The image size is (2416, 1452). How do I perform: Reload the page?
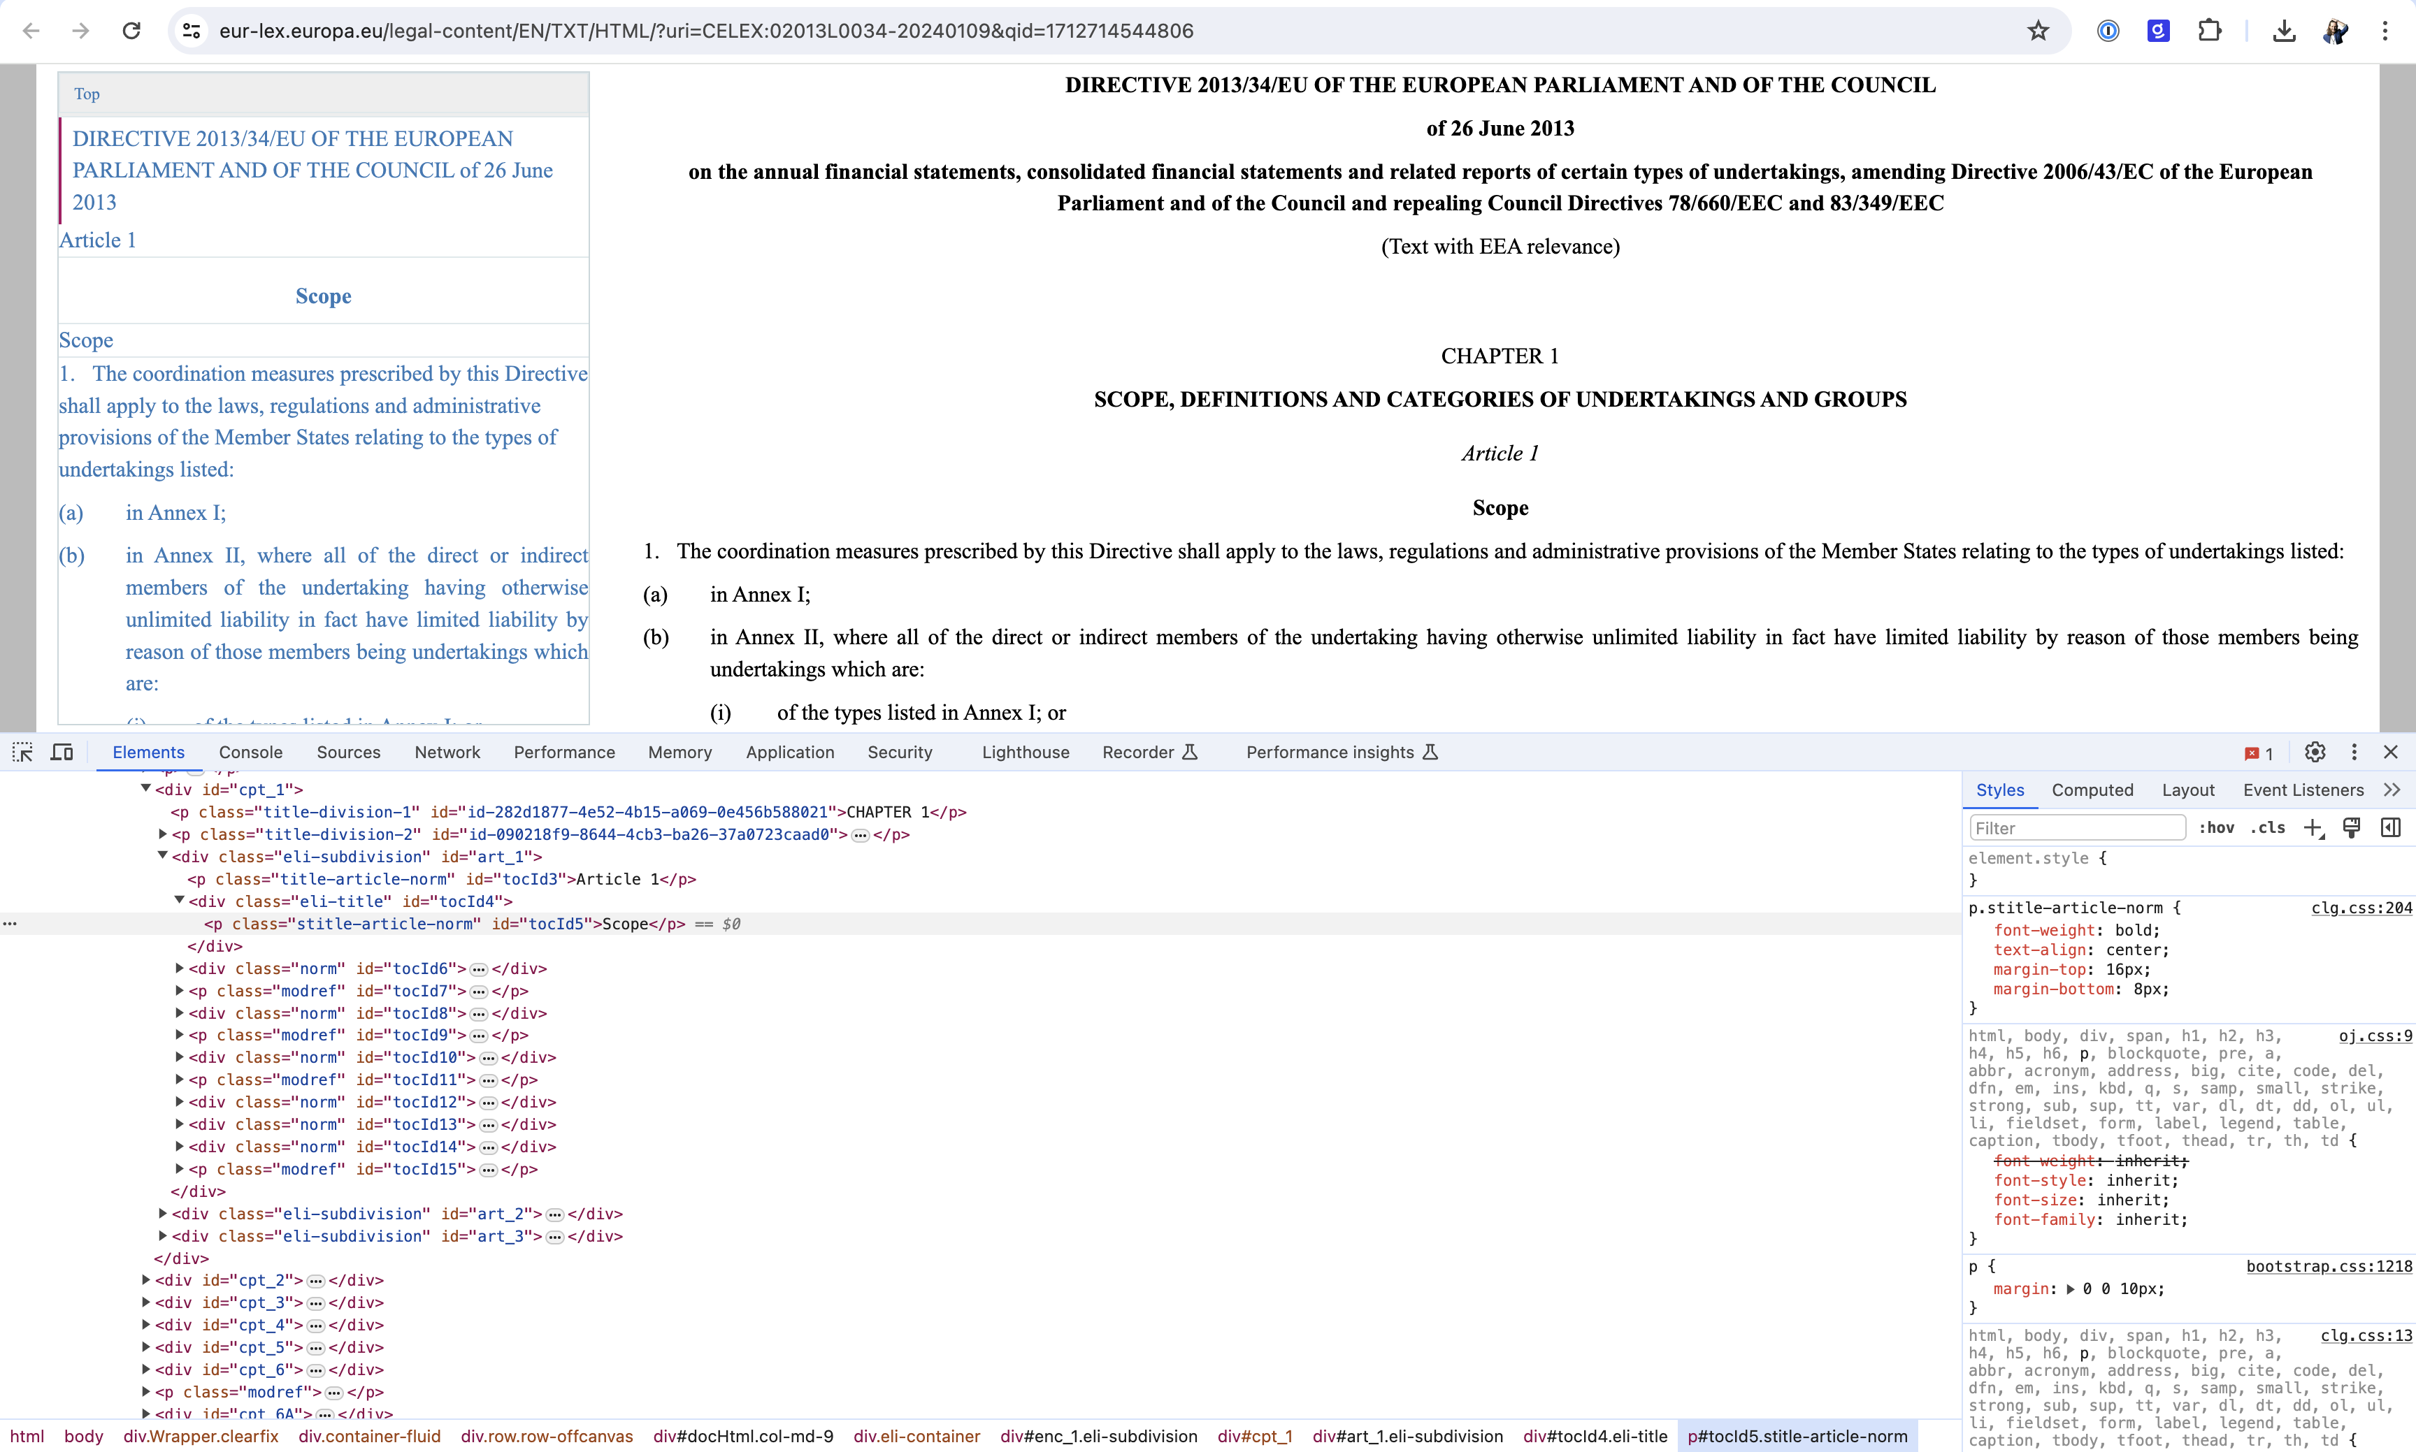click(x=131, y=30)
